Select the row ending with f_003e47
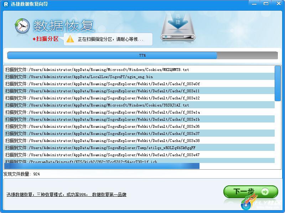Image resolution: width=285 pixels, height=213 pixels. coord(139,155)
